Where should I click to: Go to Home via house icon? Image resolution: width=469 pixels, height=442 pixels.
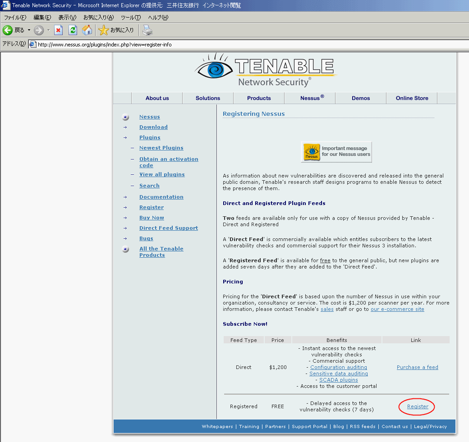point(87,30)
